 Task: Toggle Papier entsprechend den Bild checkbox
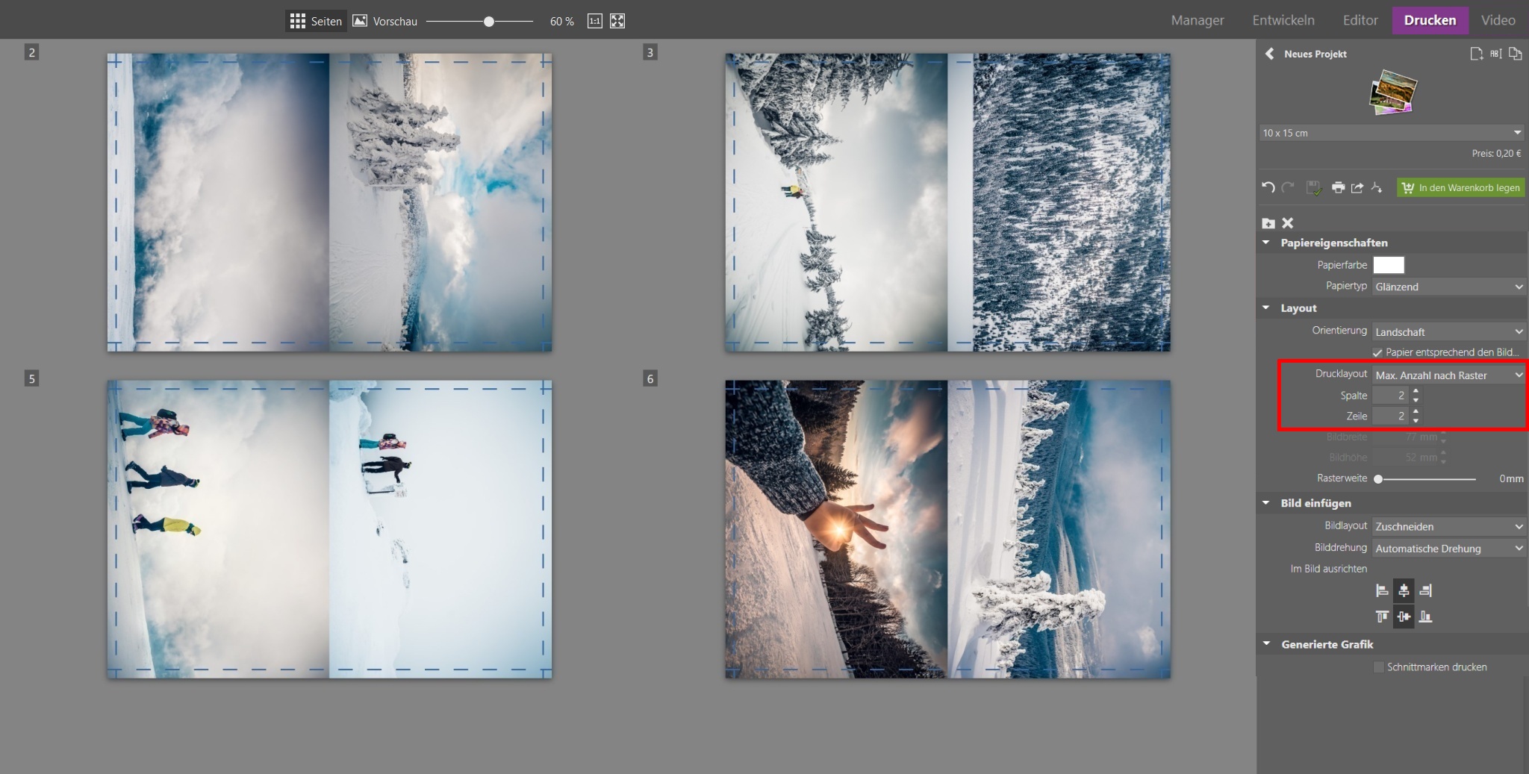pyautogui.click(x=1377, y=352)
